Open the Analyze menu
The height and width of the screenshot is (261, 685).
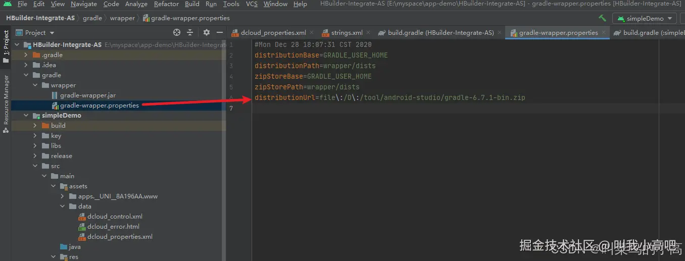[136, 4]
